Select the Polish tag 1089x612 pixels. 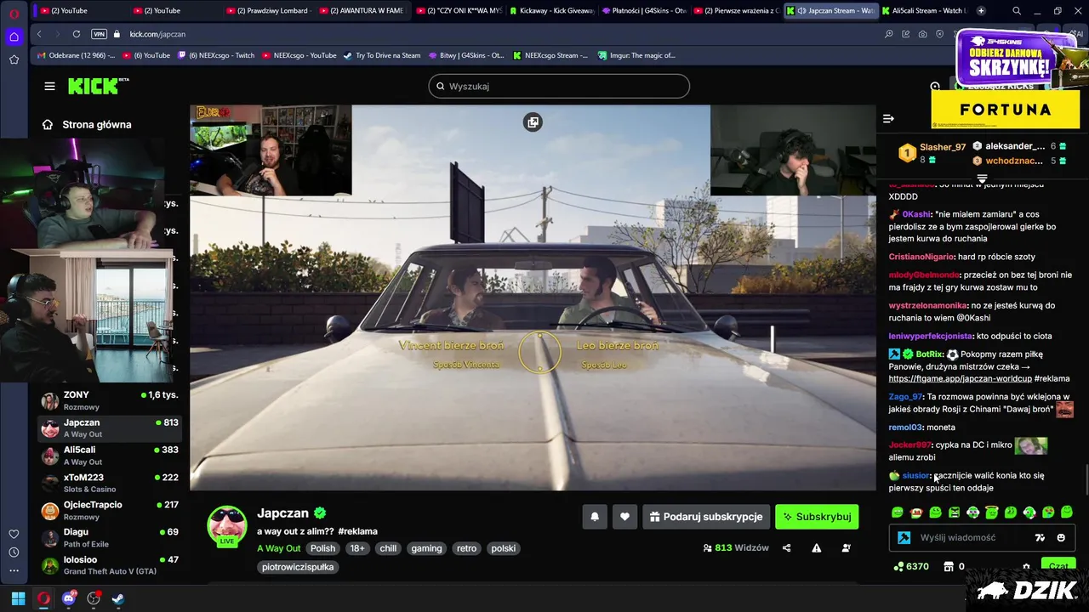pyautogui.click(x=322, y=548)
